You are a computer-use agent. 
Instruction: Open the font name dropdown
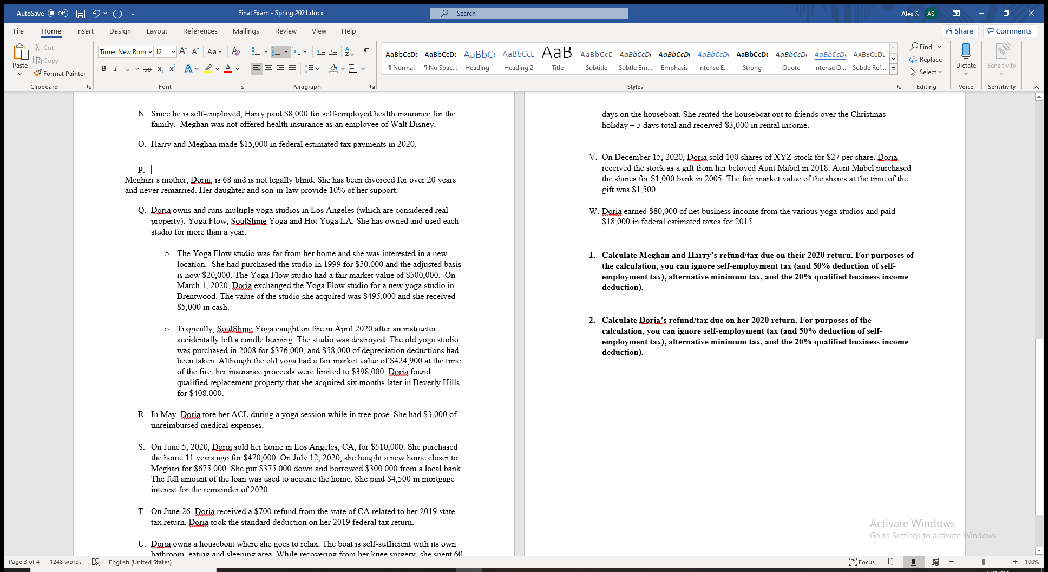pos(149,51)
